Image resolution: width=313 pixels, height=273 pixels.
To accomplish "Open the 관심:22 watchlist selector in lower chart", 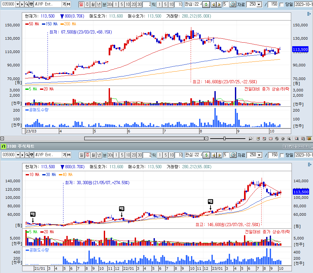I will [194, 155].
